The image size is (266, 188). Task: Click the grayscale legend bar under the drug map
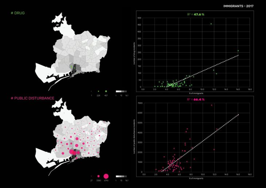click(121, 91)
